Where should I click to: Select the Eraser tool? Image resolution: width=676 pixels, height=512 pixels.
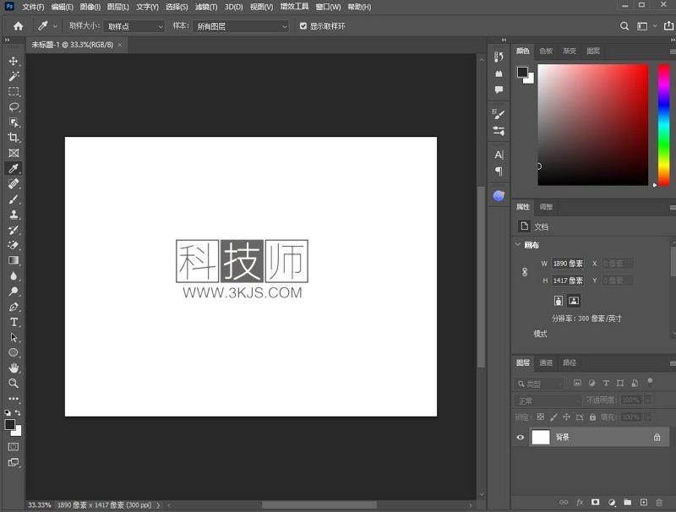(x=14, y=245)
